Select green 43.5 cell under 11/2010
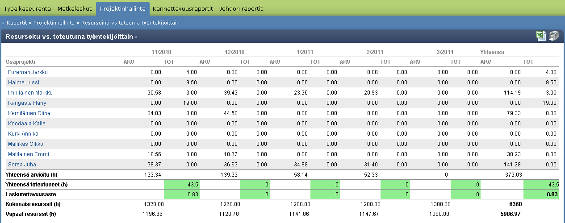The image size is (565, 223). pos(182,184)
